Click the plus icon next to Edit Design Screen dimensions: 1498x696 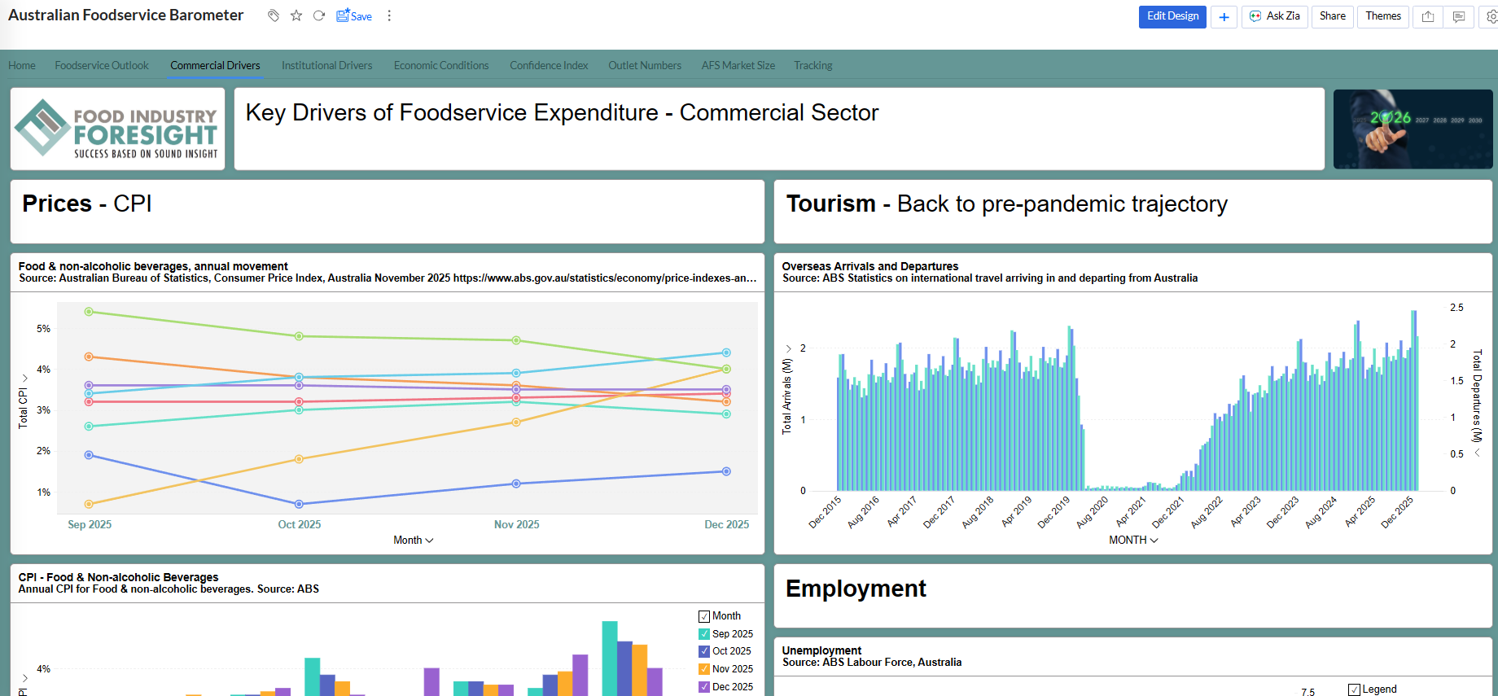tap(1224, 16)
